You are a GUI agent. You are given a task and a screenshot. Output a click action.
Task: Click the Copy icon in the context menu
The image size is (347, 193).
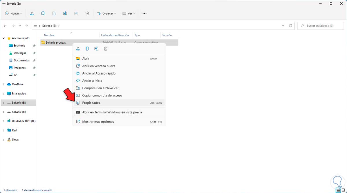(x=87, y=49)
